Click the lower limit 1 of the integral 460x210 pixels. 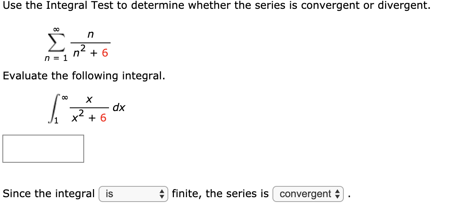click(x=56, y=121)
